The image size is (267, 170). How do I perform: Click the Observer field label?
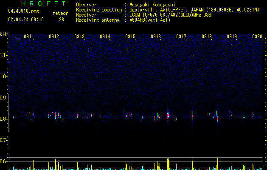[x=86, y=5]
